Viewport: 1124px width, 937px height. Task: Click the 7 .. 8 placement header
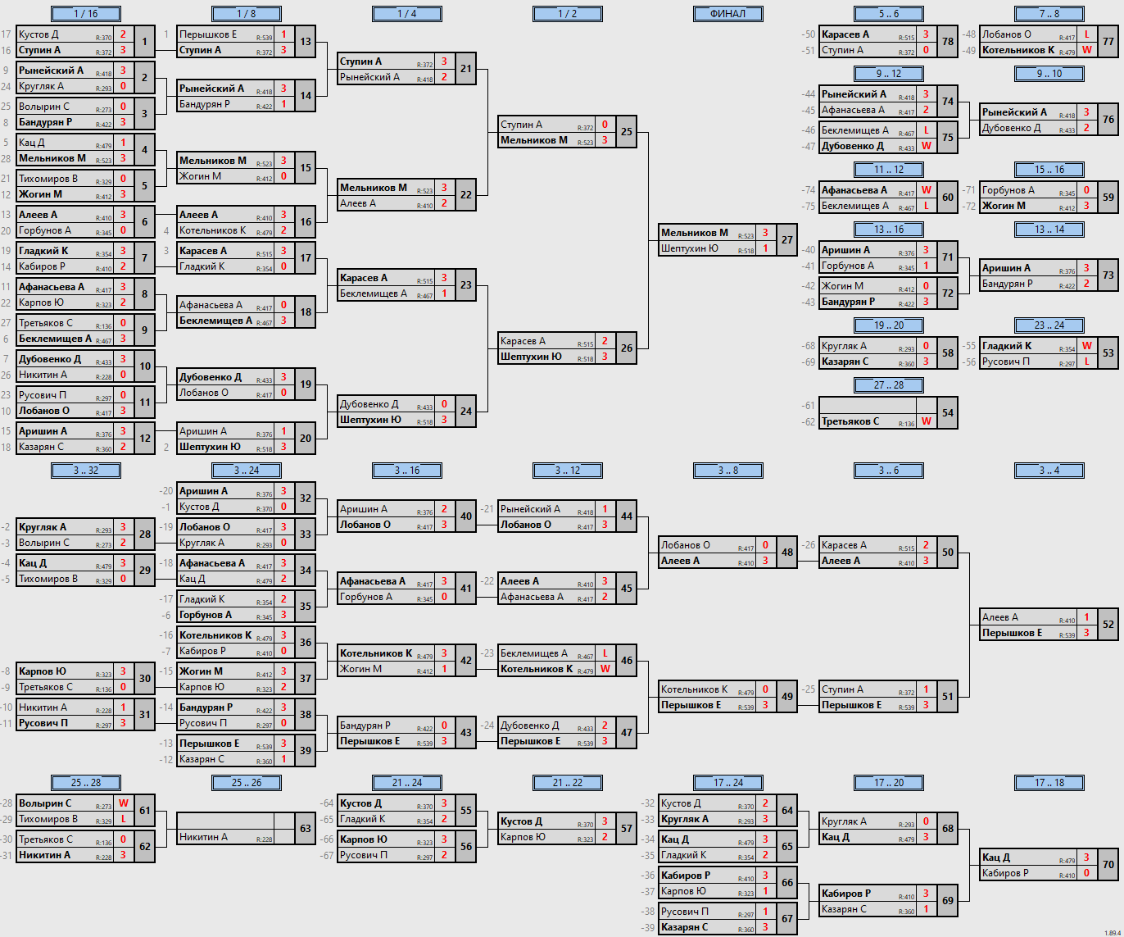tap(1049, 14)
